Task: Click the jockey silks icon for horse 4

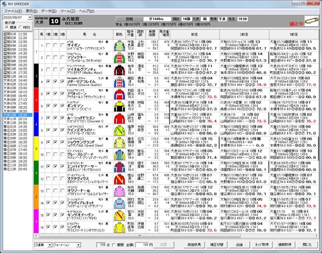Action: click(x=119, y=82)
